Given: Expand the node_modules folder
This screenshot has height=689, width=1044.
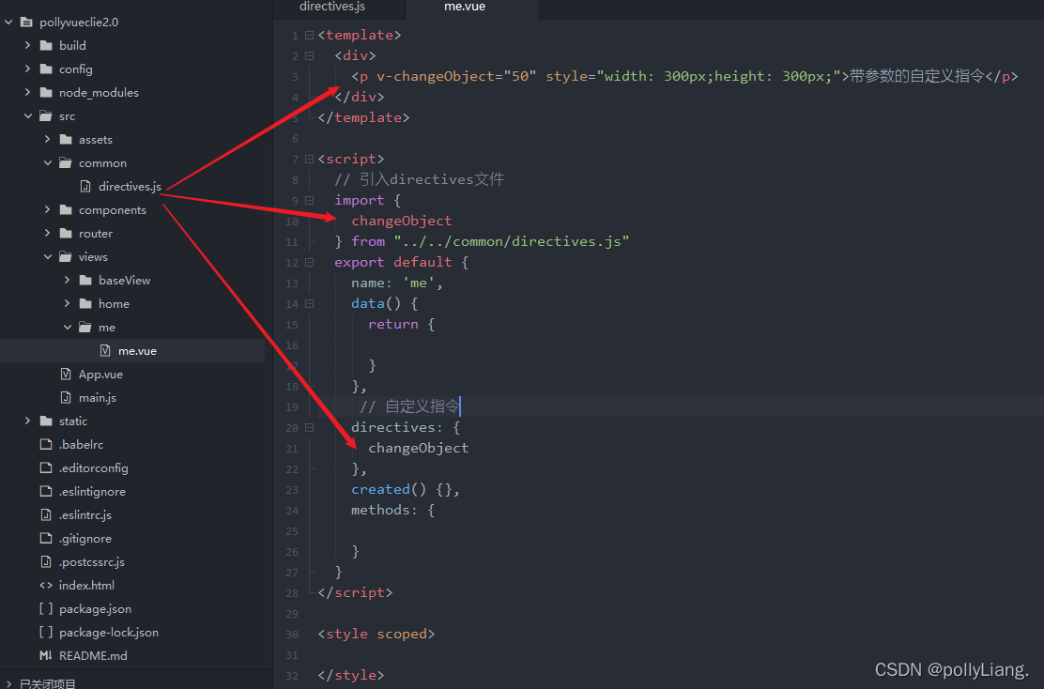Looking at the screenshot, I should click(x=27, y=92).
